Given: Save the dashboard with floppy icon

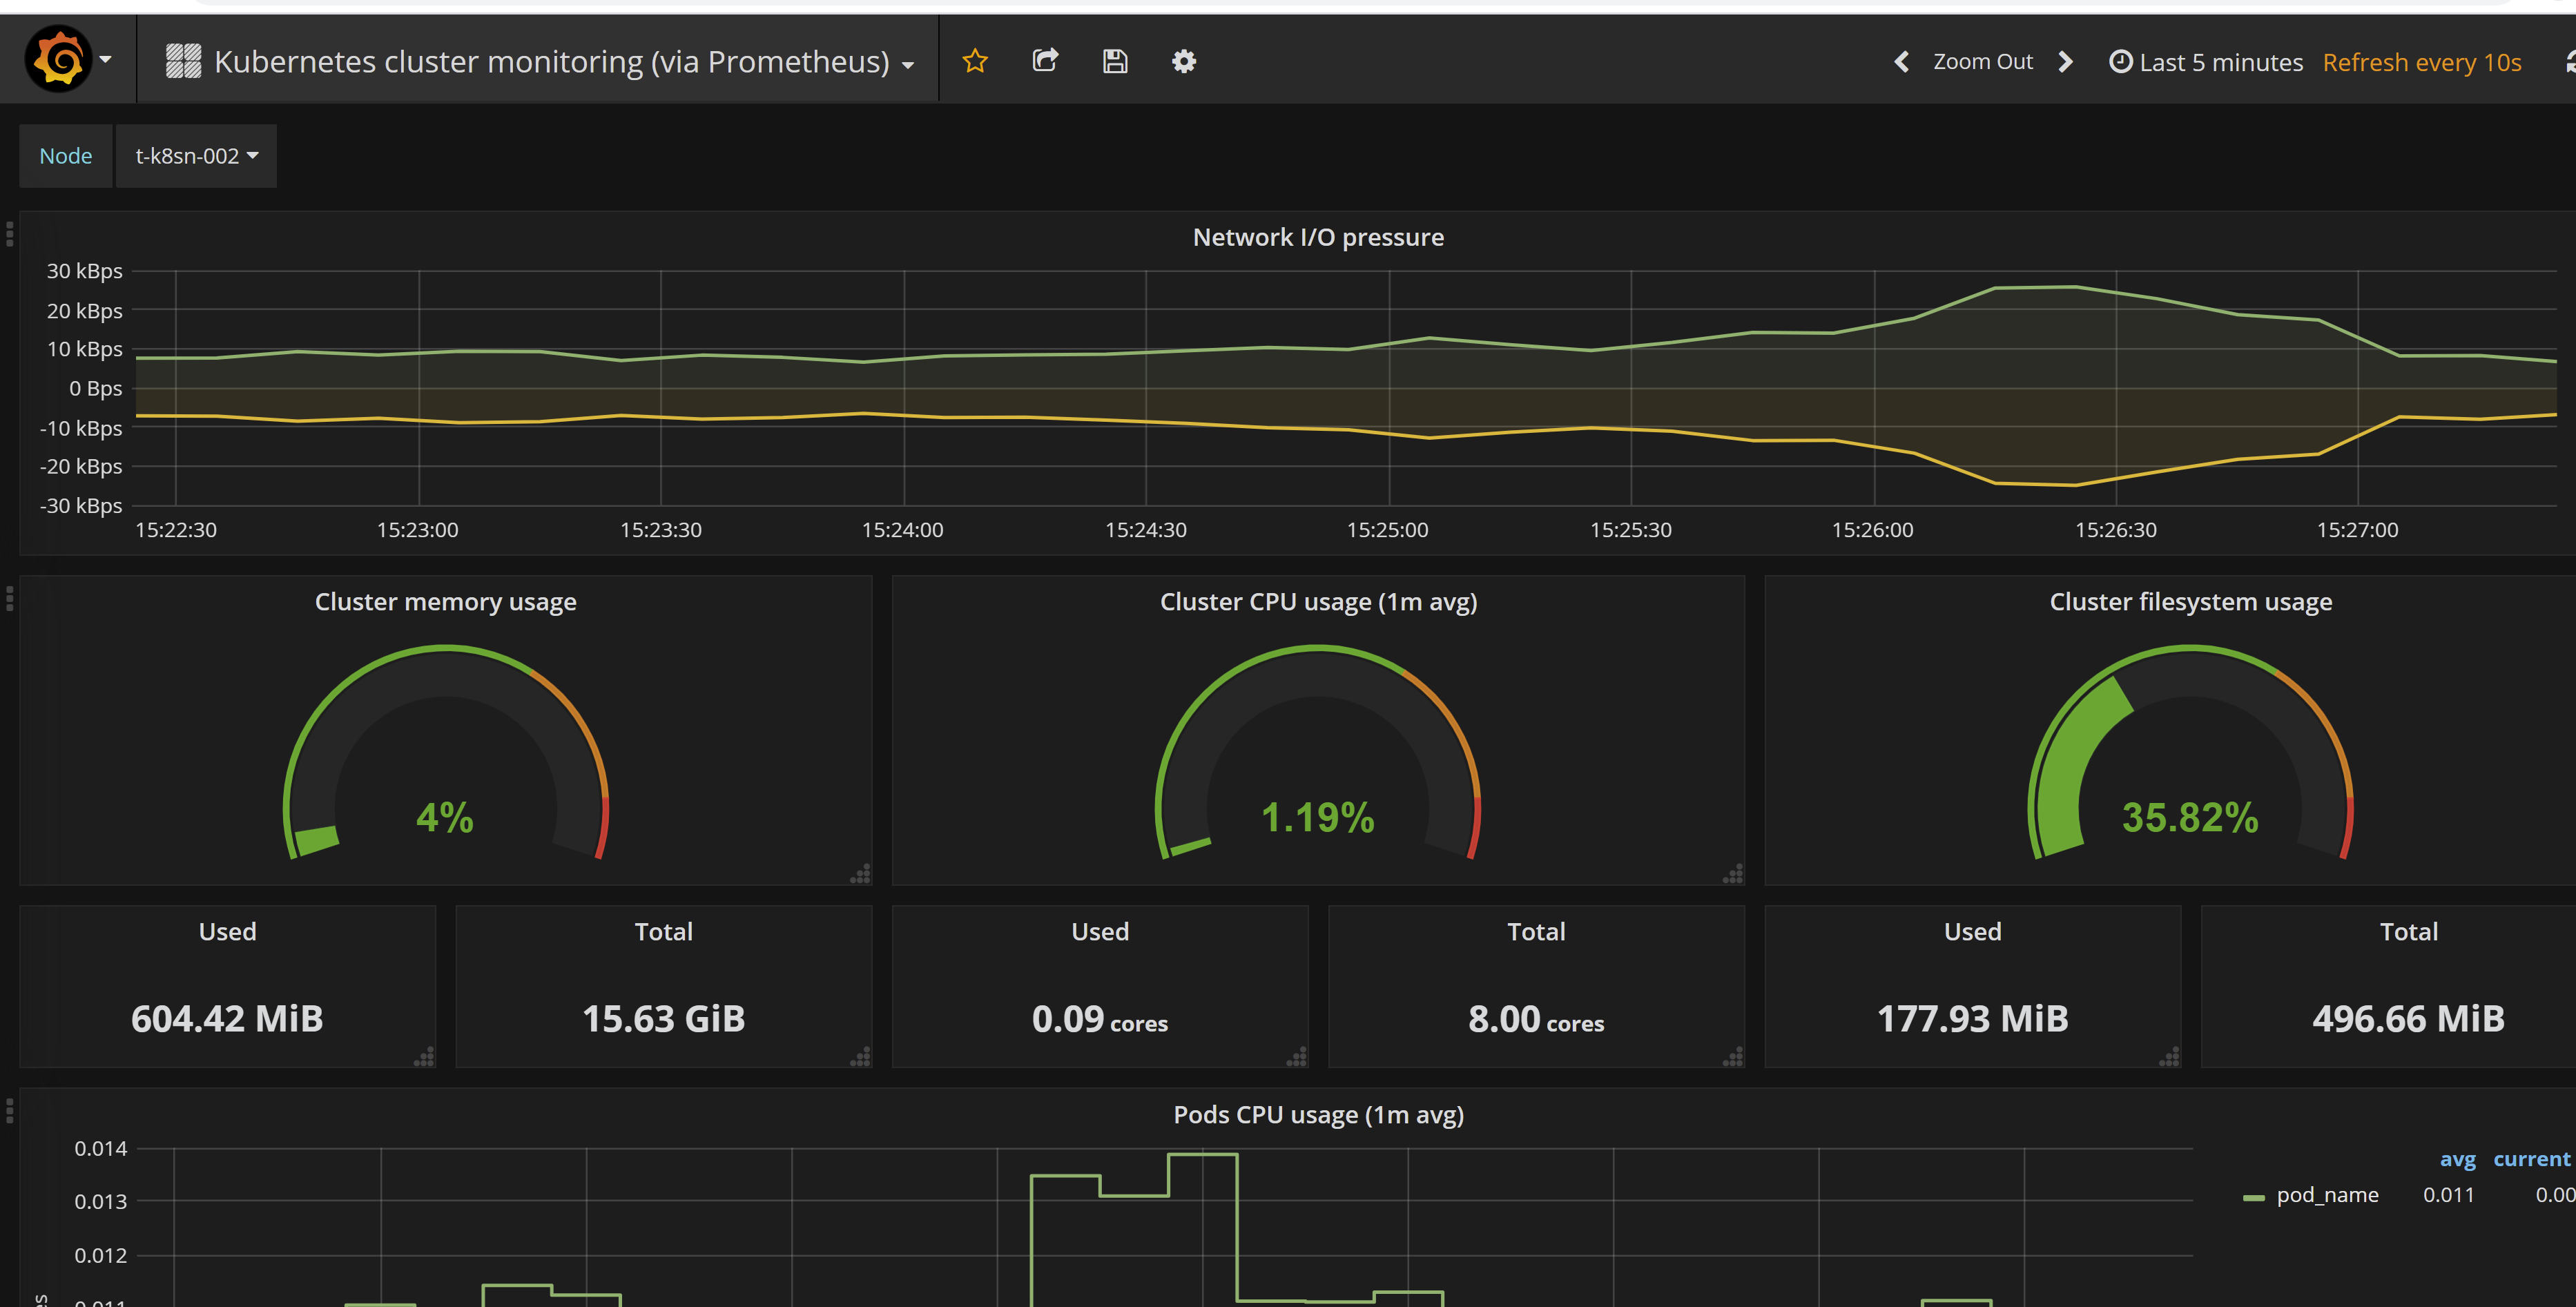Looking at the screenshot, I should [1115, 61].
